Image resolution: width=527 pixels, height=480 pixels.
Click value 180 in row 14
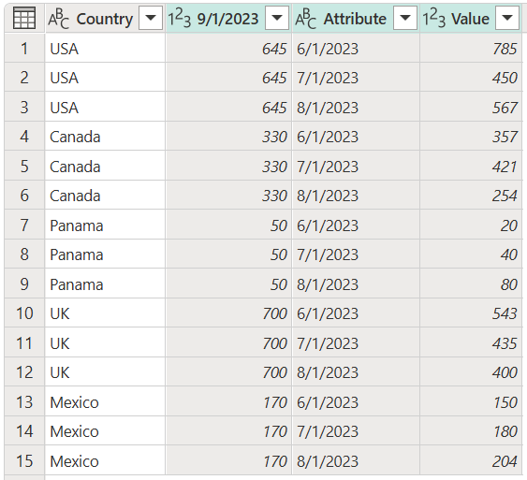click(x=471, y=431)
